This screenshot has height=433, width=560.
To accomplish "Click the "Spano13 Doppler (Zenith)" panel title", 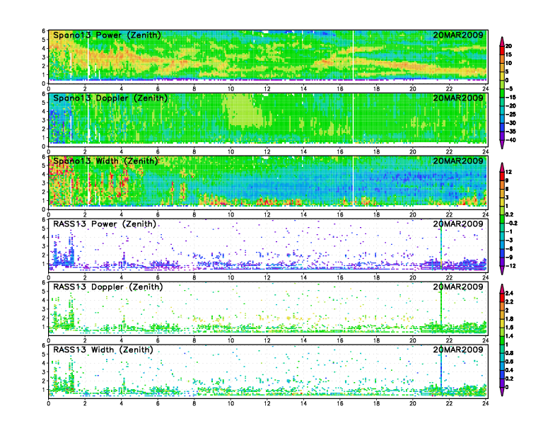I will [x=110, y=98].
